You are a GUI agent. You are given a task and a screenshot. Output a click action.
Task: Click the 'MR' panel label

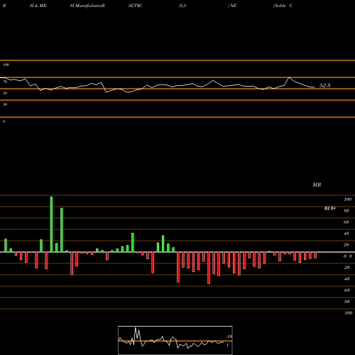coord(317,185)
